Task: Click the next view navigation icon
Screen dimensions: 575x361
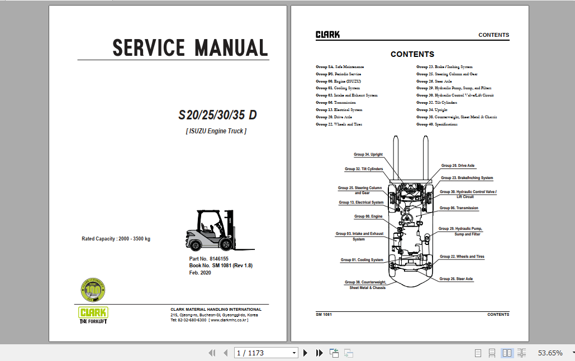Action: click(348, 353)
